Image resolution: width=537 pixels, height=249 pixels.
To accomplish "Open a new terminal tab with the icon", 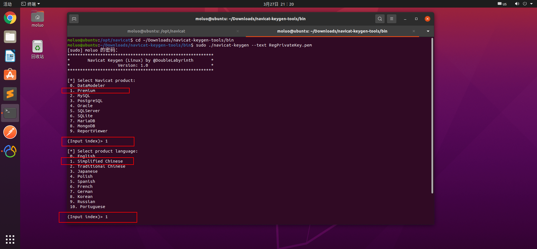I will [x=74, y=19].
